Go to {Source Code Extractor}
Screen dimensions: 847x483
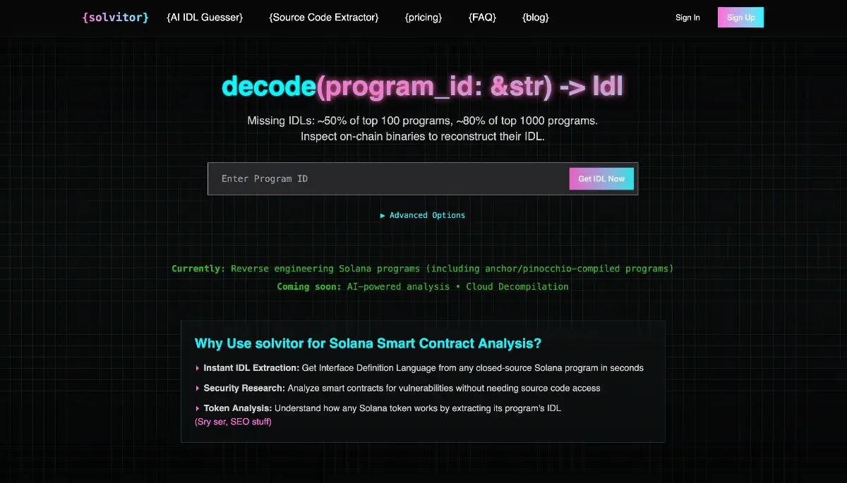click(324, 17)
